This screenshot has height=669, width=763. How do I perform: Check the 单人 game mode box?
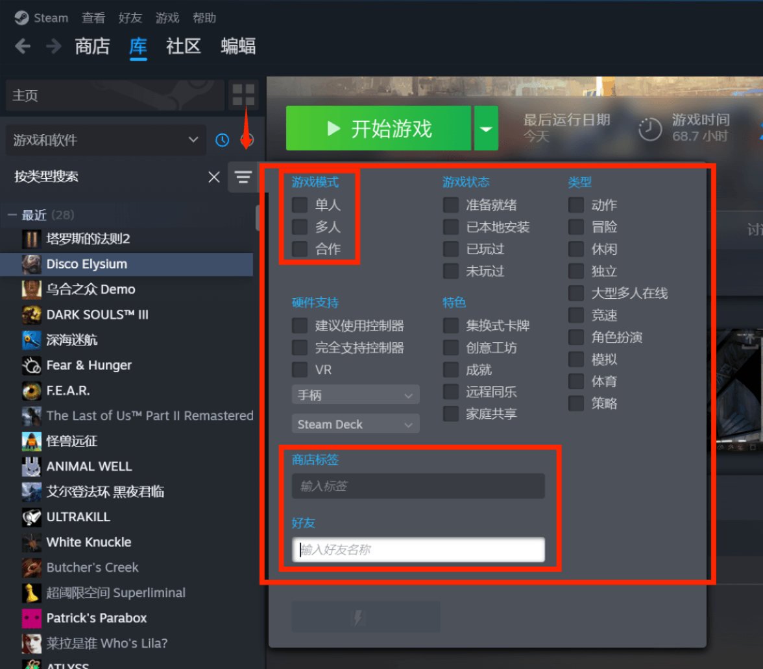(x=300, y=205)
